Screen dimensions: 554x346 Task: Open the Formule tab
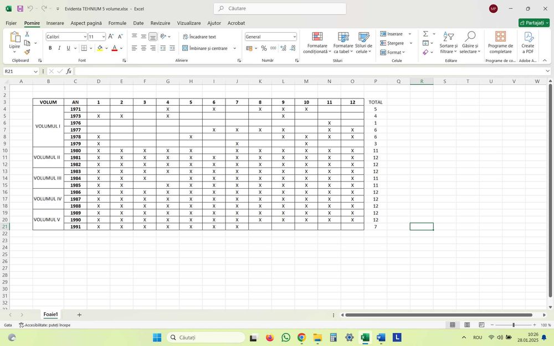point(117,23)
